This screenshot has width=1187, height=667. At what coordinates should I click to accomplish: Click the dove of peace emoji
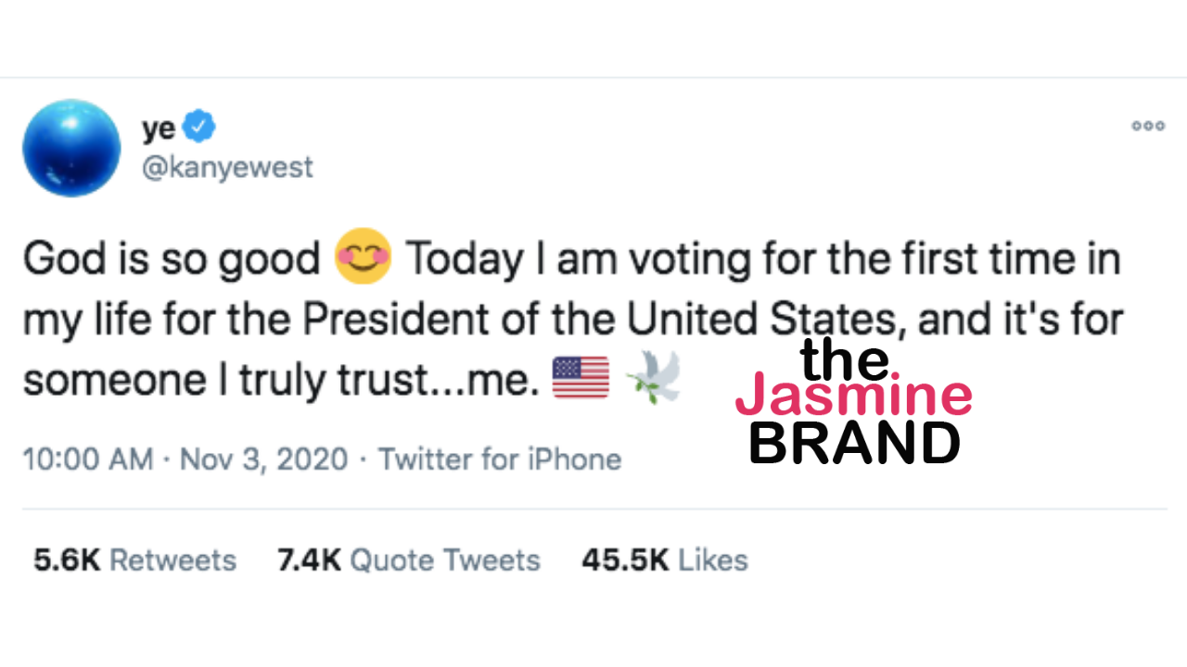pyautogui.click(x=656, y=376)
